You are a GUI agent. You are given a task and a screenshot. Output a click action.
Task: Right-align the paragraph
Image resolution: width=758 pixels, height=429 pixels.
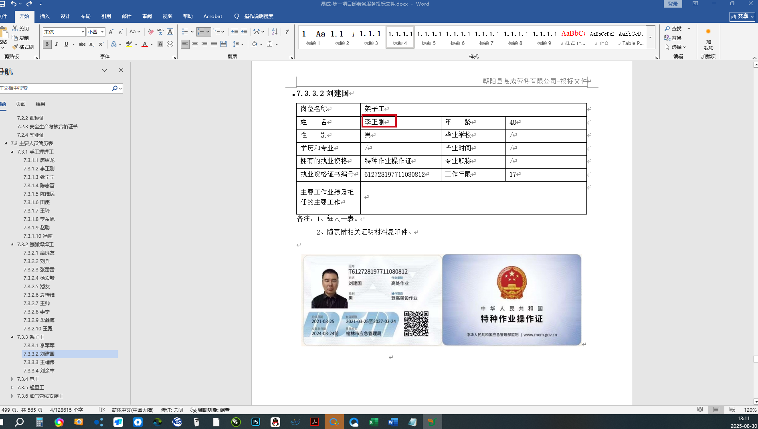pos(204,44)
